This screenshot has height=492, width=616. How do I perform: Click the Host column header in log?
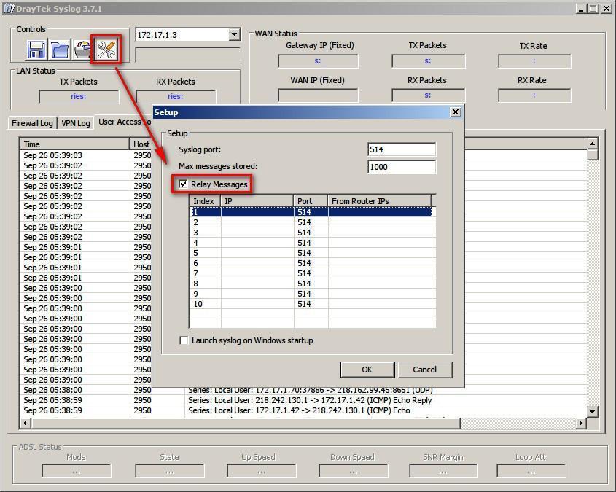coord(141,144)
